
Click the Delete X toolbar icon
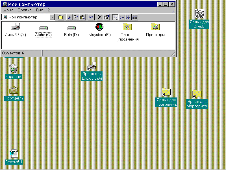[x=100, y=17]
